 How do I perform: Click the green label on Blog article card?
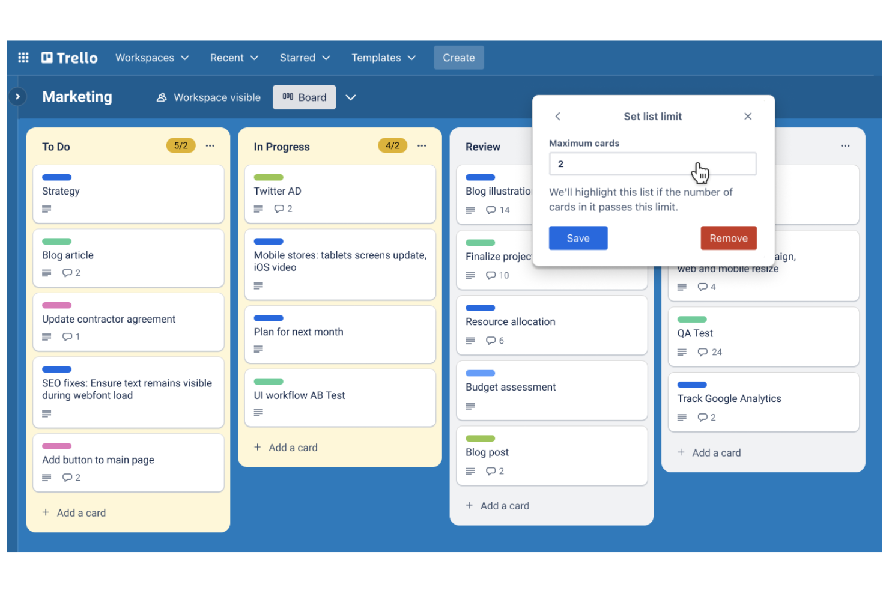pos(56,241)
